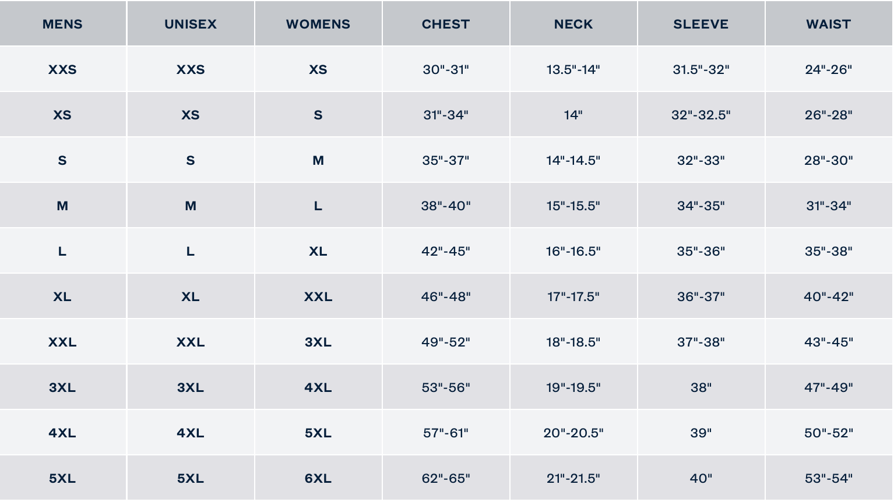Click waist measurement 28"-30"

tap(829, 160)
